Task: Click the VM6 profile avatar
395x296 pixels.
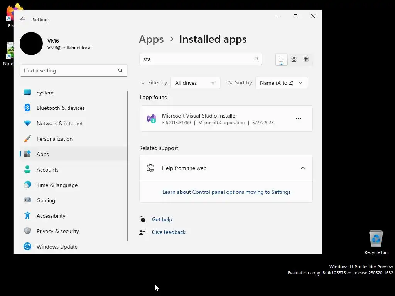Action: point(31,44)
